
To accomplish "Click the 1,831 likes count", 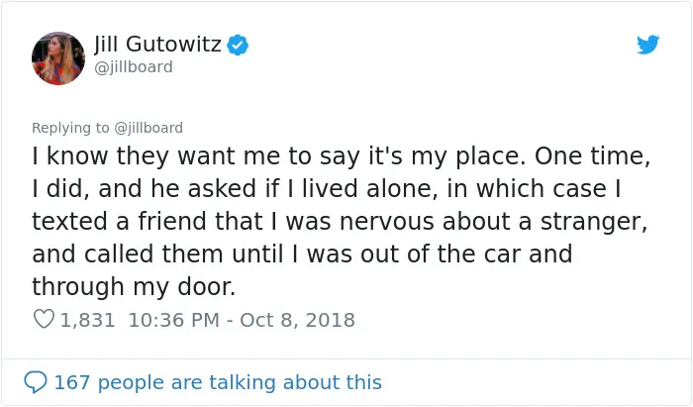I will [x=87, y=320].
